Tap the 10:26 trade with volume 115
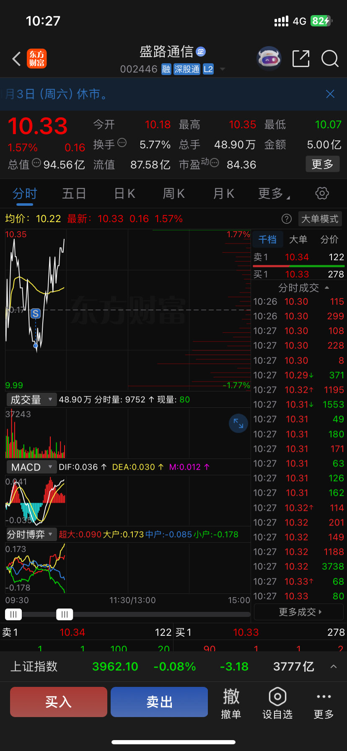This screenshot has width=347, height=751. [298, 301]
